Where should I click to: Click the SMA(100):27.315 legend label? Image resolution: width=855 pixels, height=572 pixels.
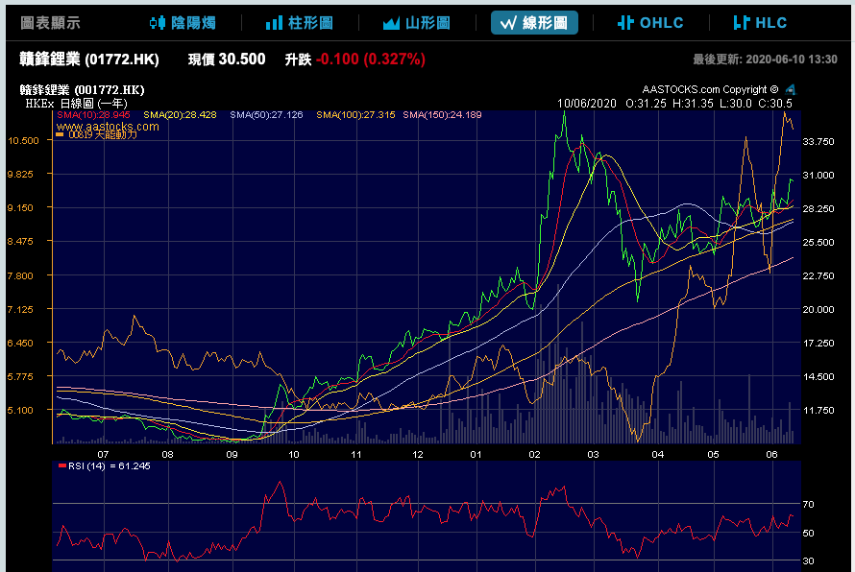point(355,115)
